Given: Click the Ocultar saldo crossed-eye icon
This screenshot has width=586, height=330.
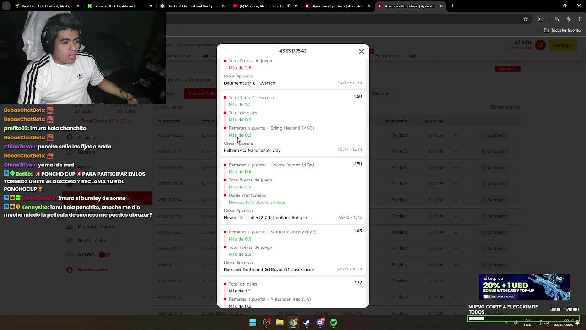Looking at the screenshot, I should click(69, 240).
